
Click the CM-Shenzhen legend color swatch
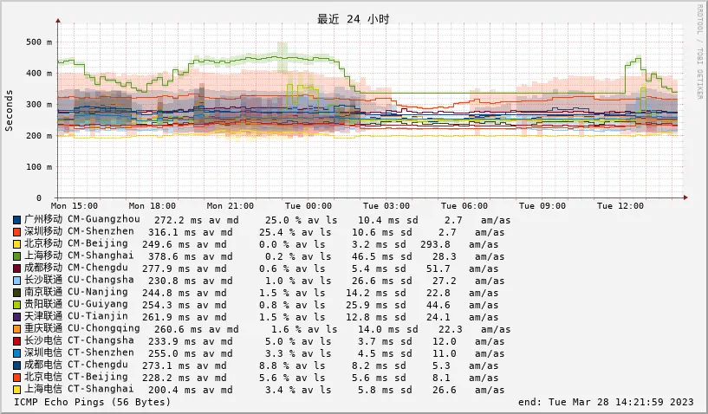tap(16, 232)
